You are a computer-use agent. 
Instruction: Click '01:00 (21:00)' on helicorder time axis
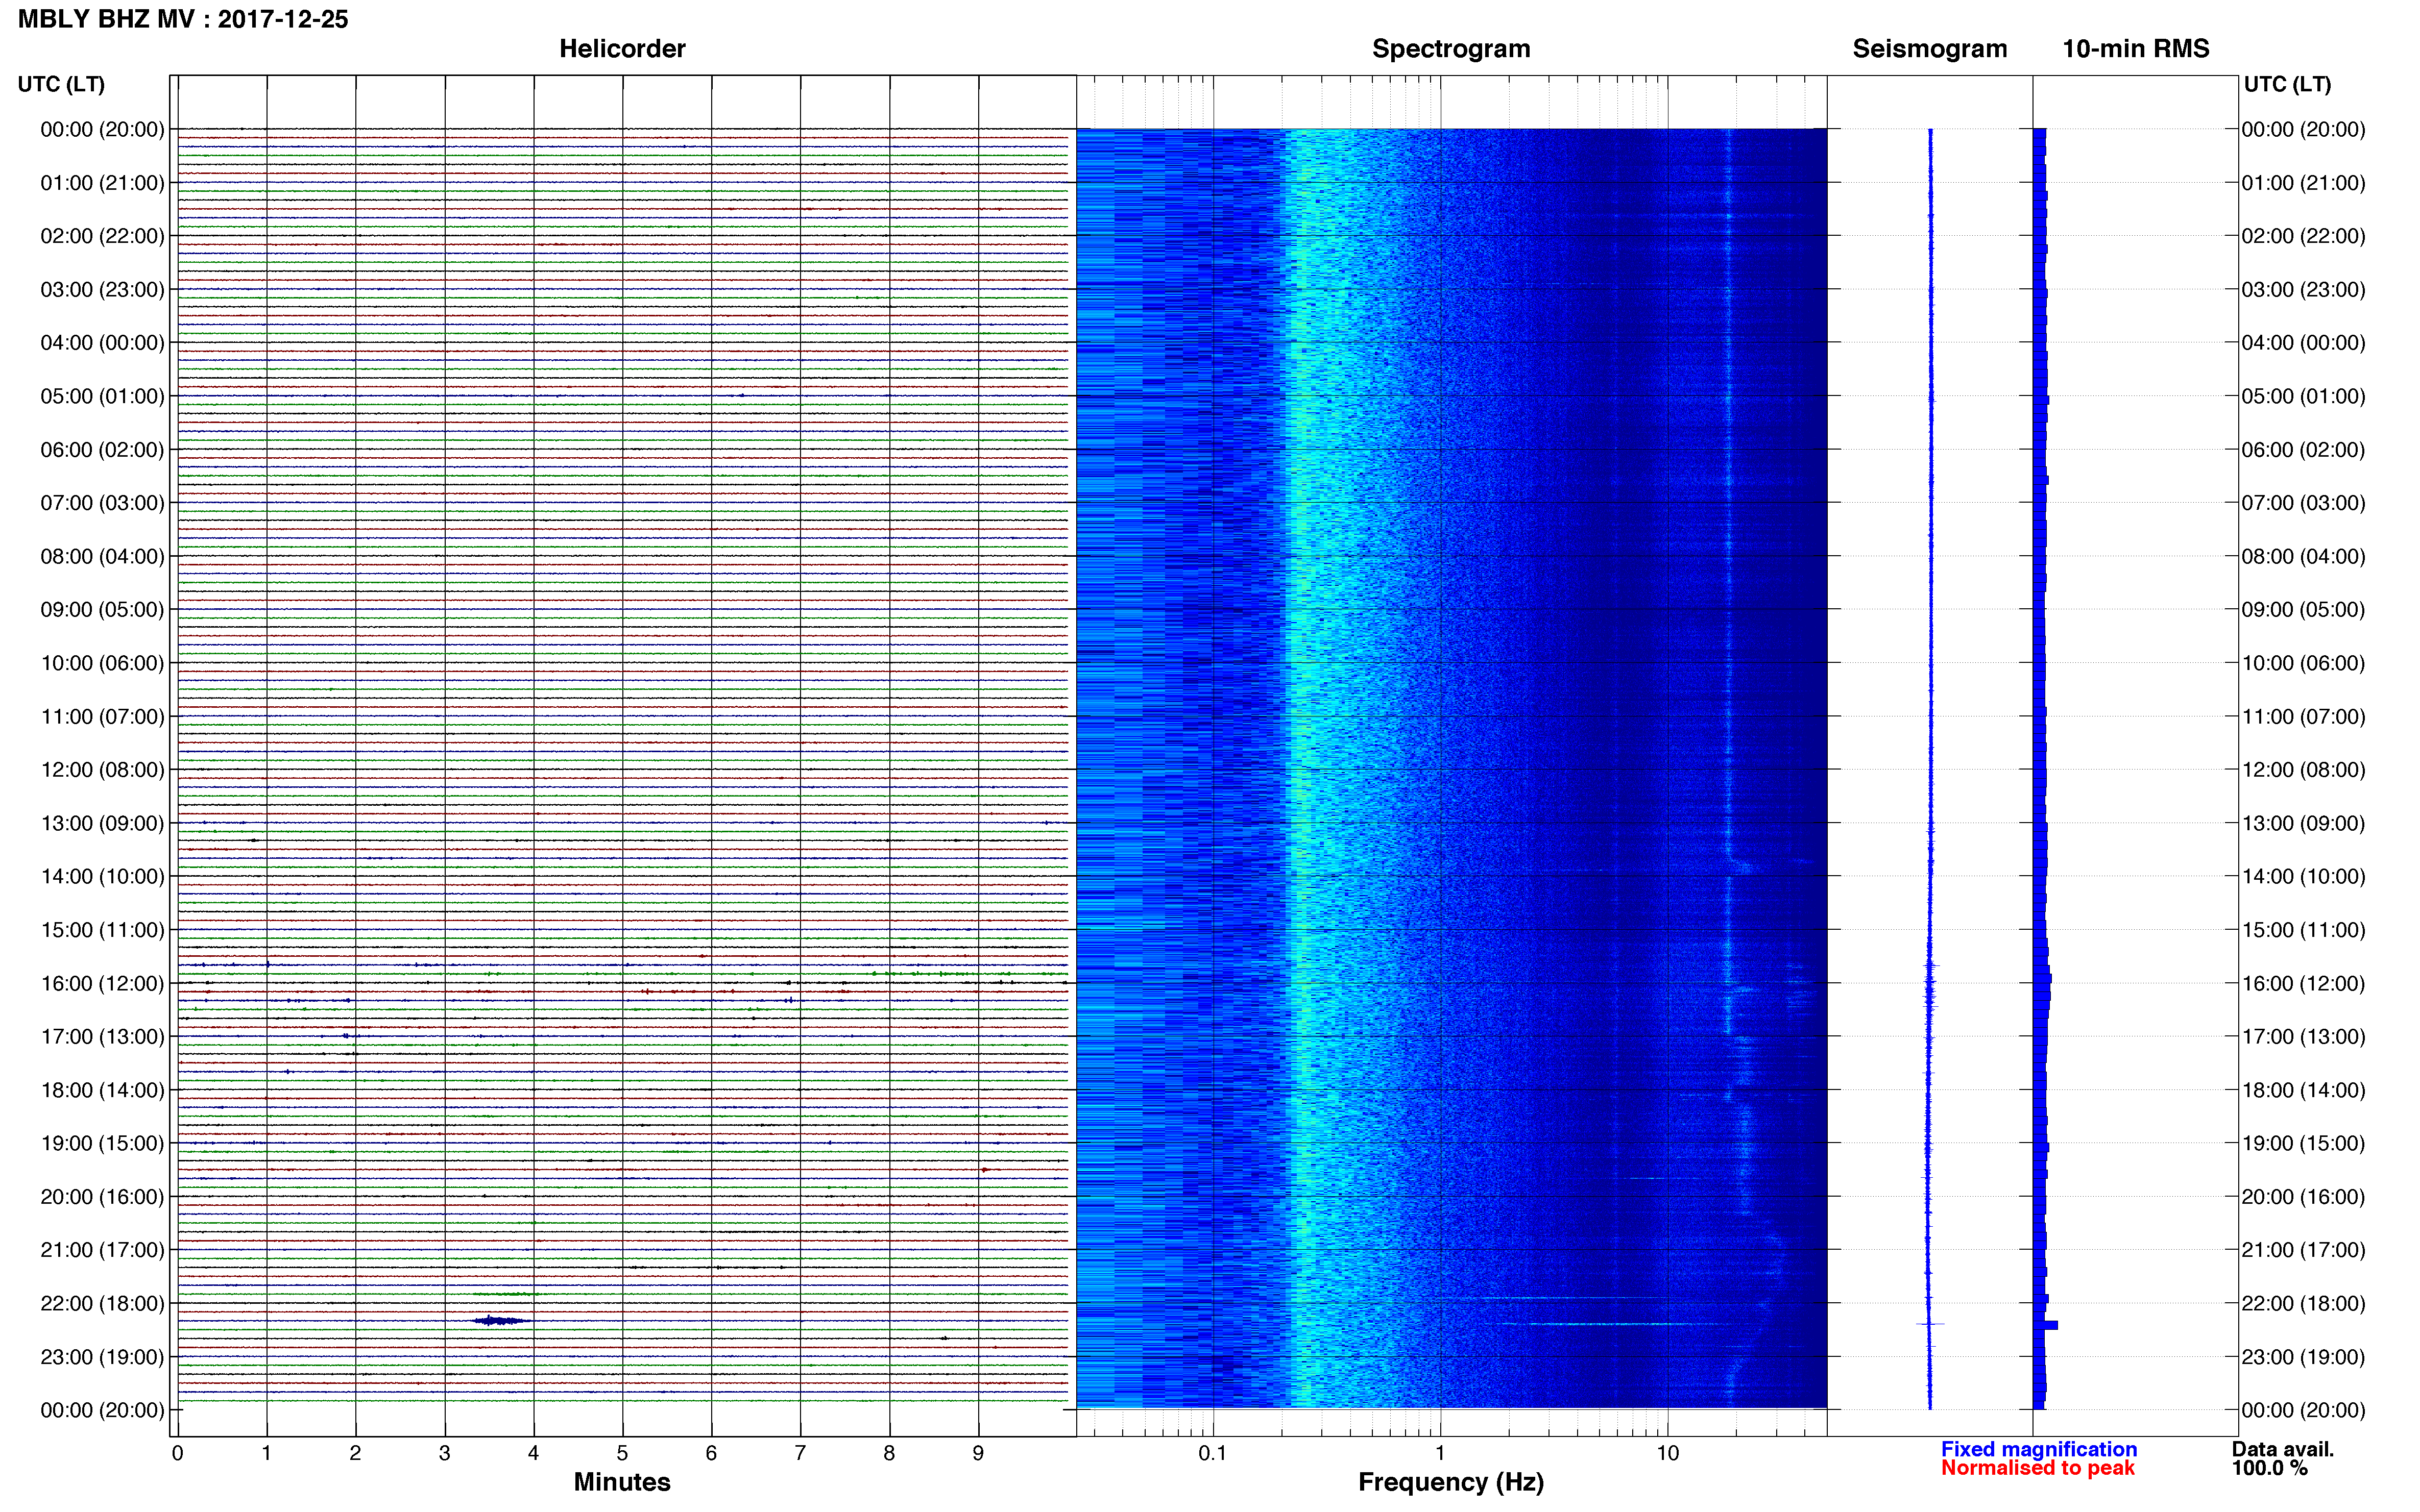click(102, 183)
